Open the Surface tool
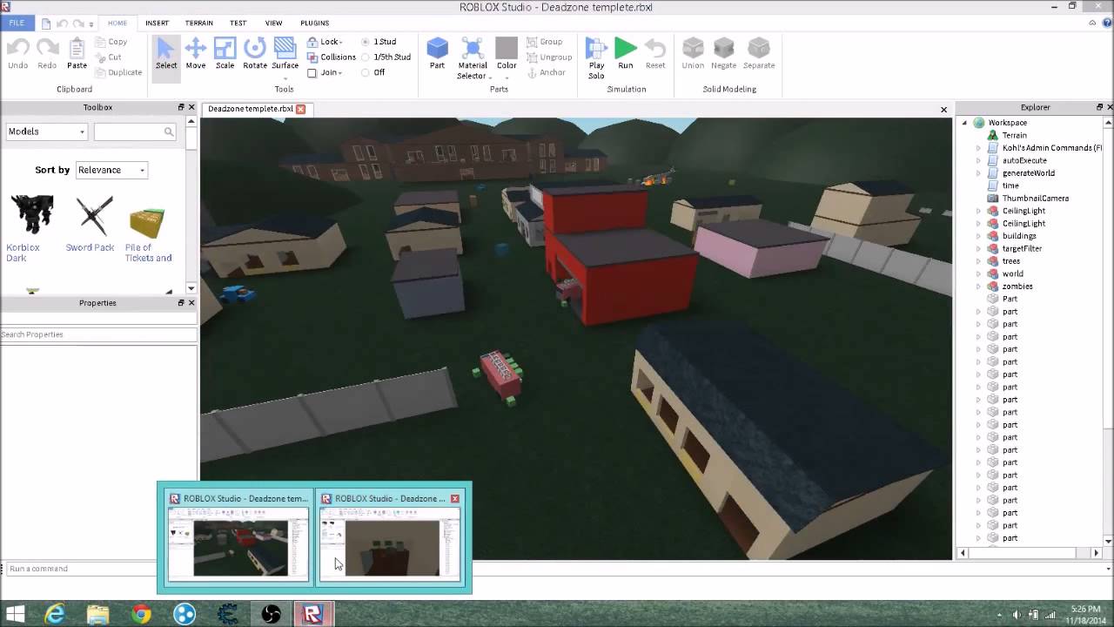Image resolution: width=1114 pixels, height=627 pixels. point(285,56)
